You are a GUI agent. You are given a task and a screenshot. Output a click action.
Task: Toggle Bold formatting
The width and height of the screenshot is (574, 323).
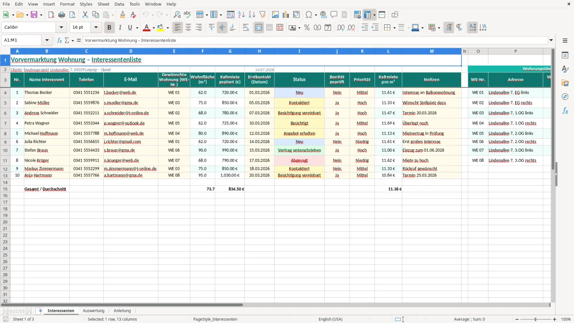point(110,28)
